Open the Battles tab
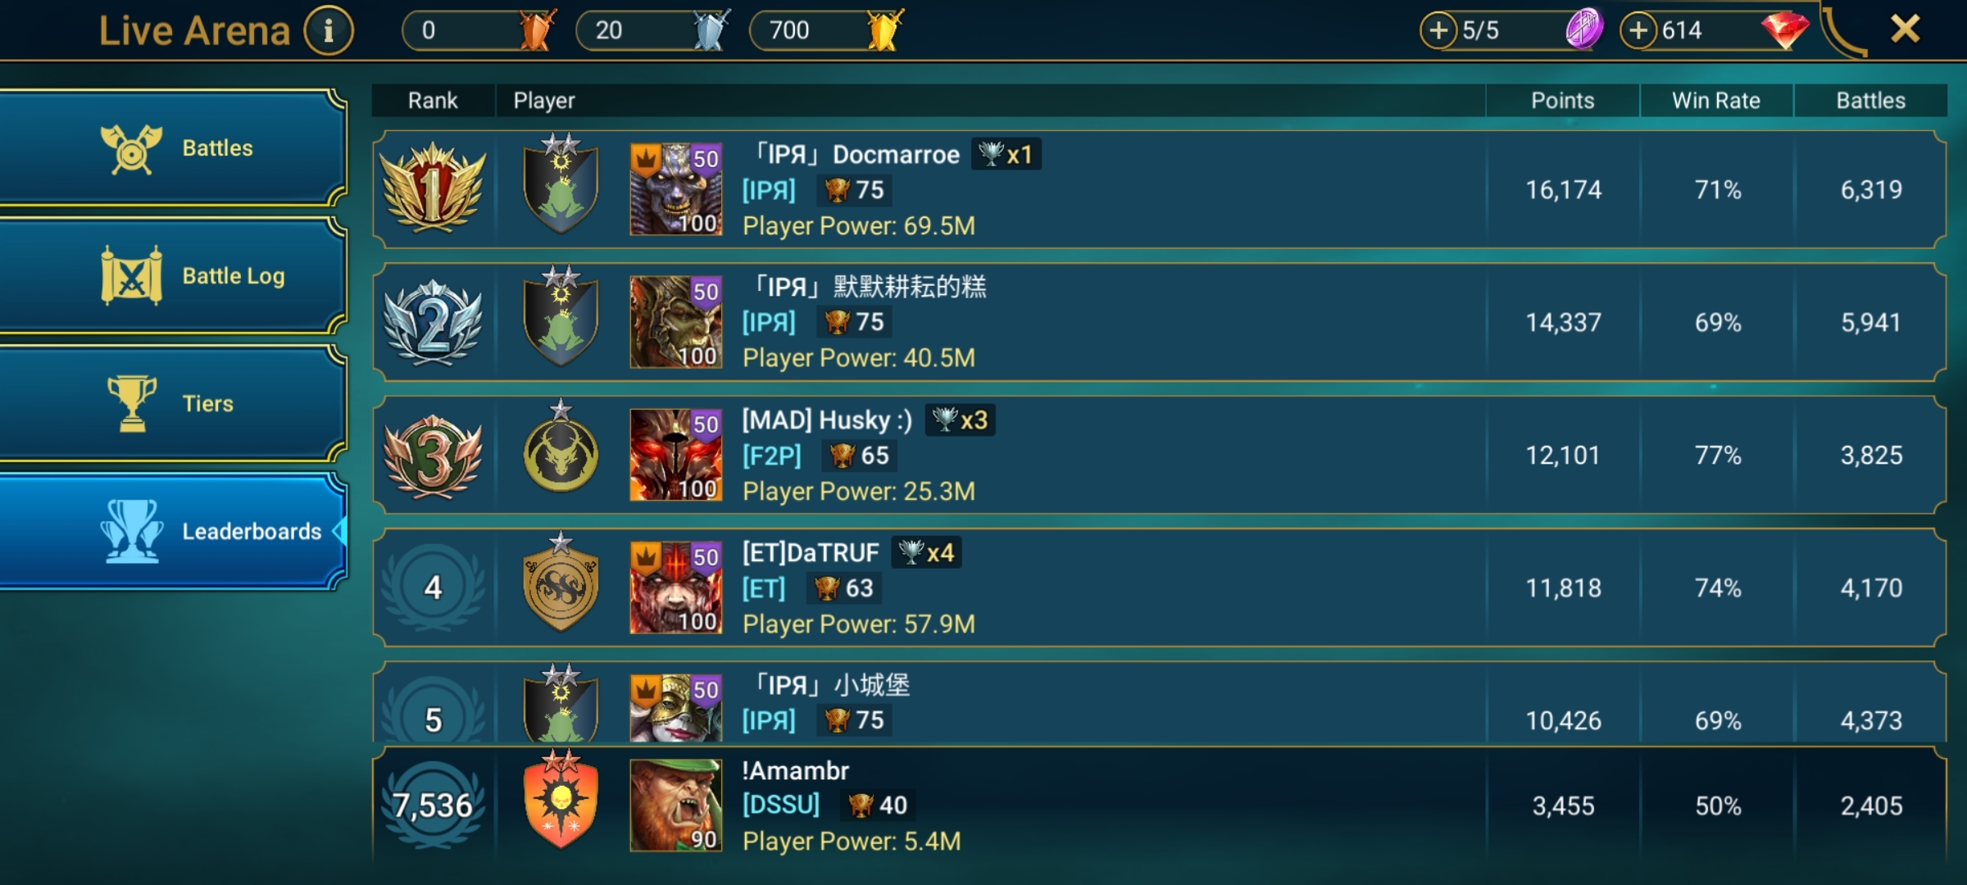Image resolution: width=1967 pixels, height=885 pixels. (172, 148)
